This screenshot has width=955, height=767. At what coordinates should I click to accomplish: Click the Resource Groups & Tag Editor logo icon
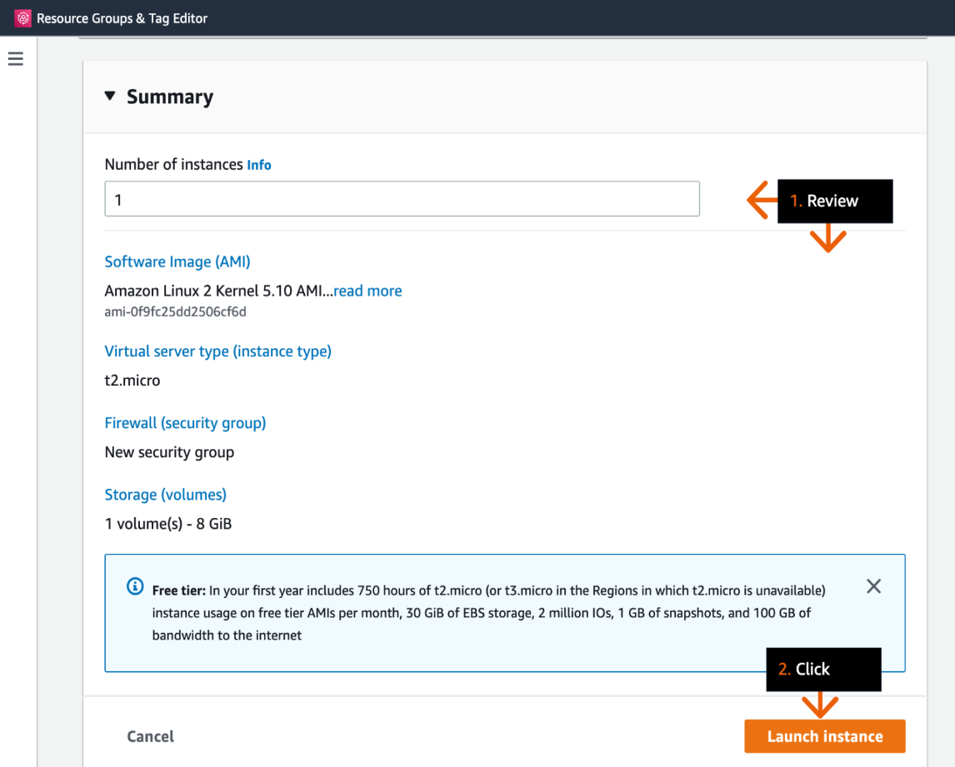pos(22,17)
